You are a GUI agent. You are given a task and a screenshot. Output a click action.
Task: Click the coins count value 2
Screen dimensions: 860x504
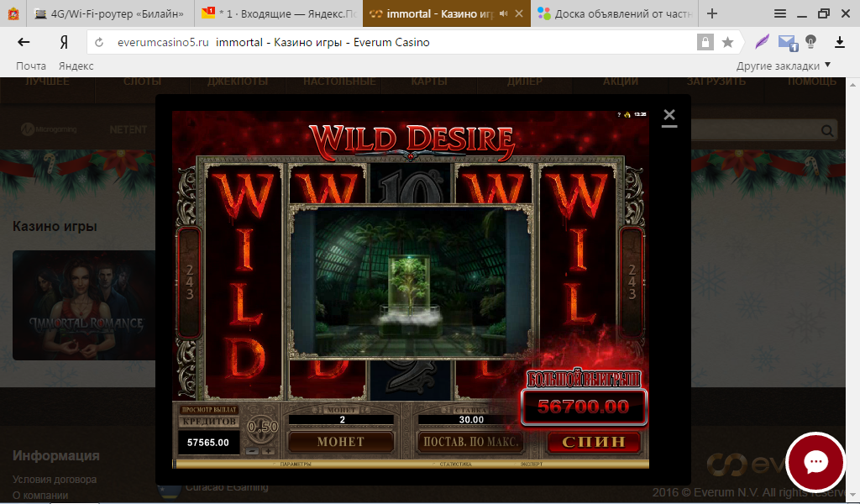[x=342, y=419]
